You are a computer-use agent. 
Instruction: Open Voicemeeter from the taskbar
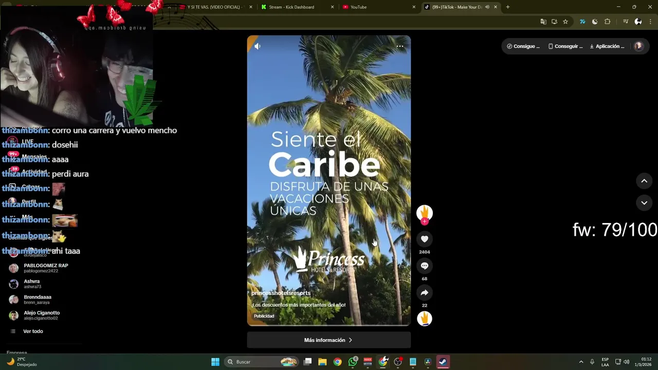pos(368,362)
